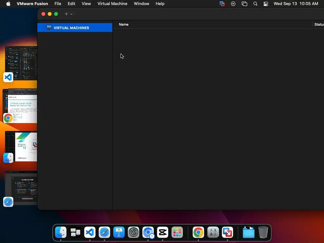The height and width of the screenshot is (243, 324).
Task: Open the Trash in the Dock
Action: pyautogui.click(x=263, y=232)
